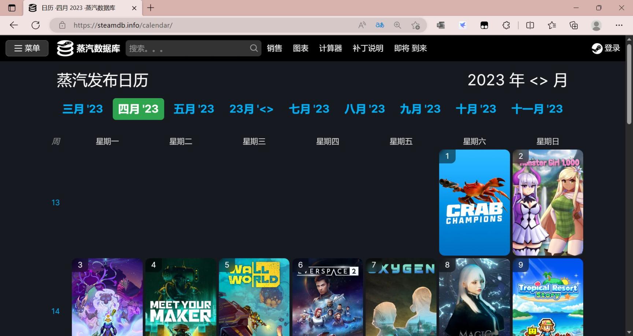Open the Extensions puzzle icon

click(506, 25)
